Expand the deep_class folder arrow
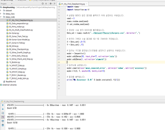Screen dimensions: 165x130 1,14
